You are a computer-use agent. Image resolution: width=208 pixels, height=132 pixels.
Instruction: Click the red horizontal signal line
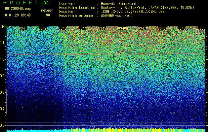[106, 54]
